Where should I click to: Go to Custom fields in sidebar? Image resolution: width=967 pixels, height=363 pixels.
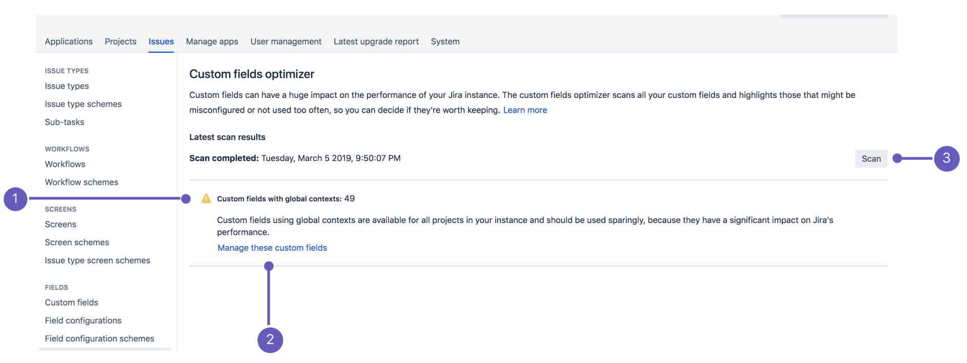pyautogui.click(x=71, y=302)
